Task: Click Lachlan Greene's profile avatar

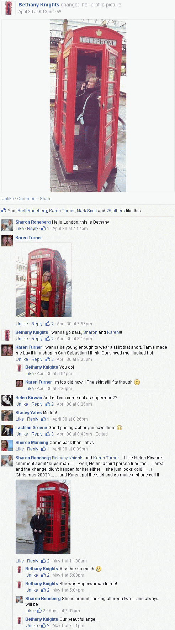Action: tap(7, 431)
